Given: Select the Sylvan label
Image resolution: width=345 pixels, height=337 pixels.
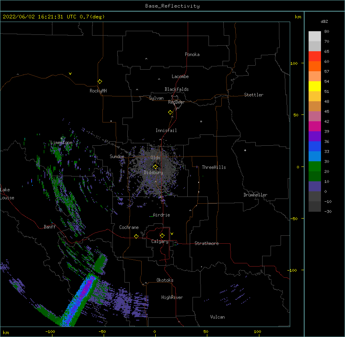Looking at the screenshot, I should pyautogui.click(x=156, y=98).
